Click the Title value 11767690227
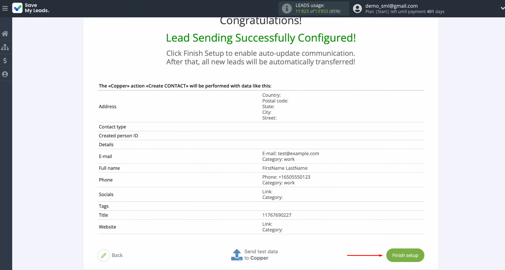Image resolution: width=505 pixels, height=270 pixels. click(277, 215)
